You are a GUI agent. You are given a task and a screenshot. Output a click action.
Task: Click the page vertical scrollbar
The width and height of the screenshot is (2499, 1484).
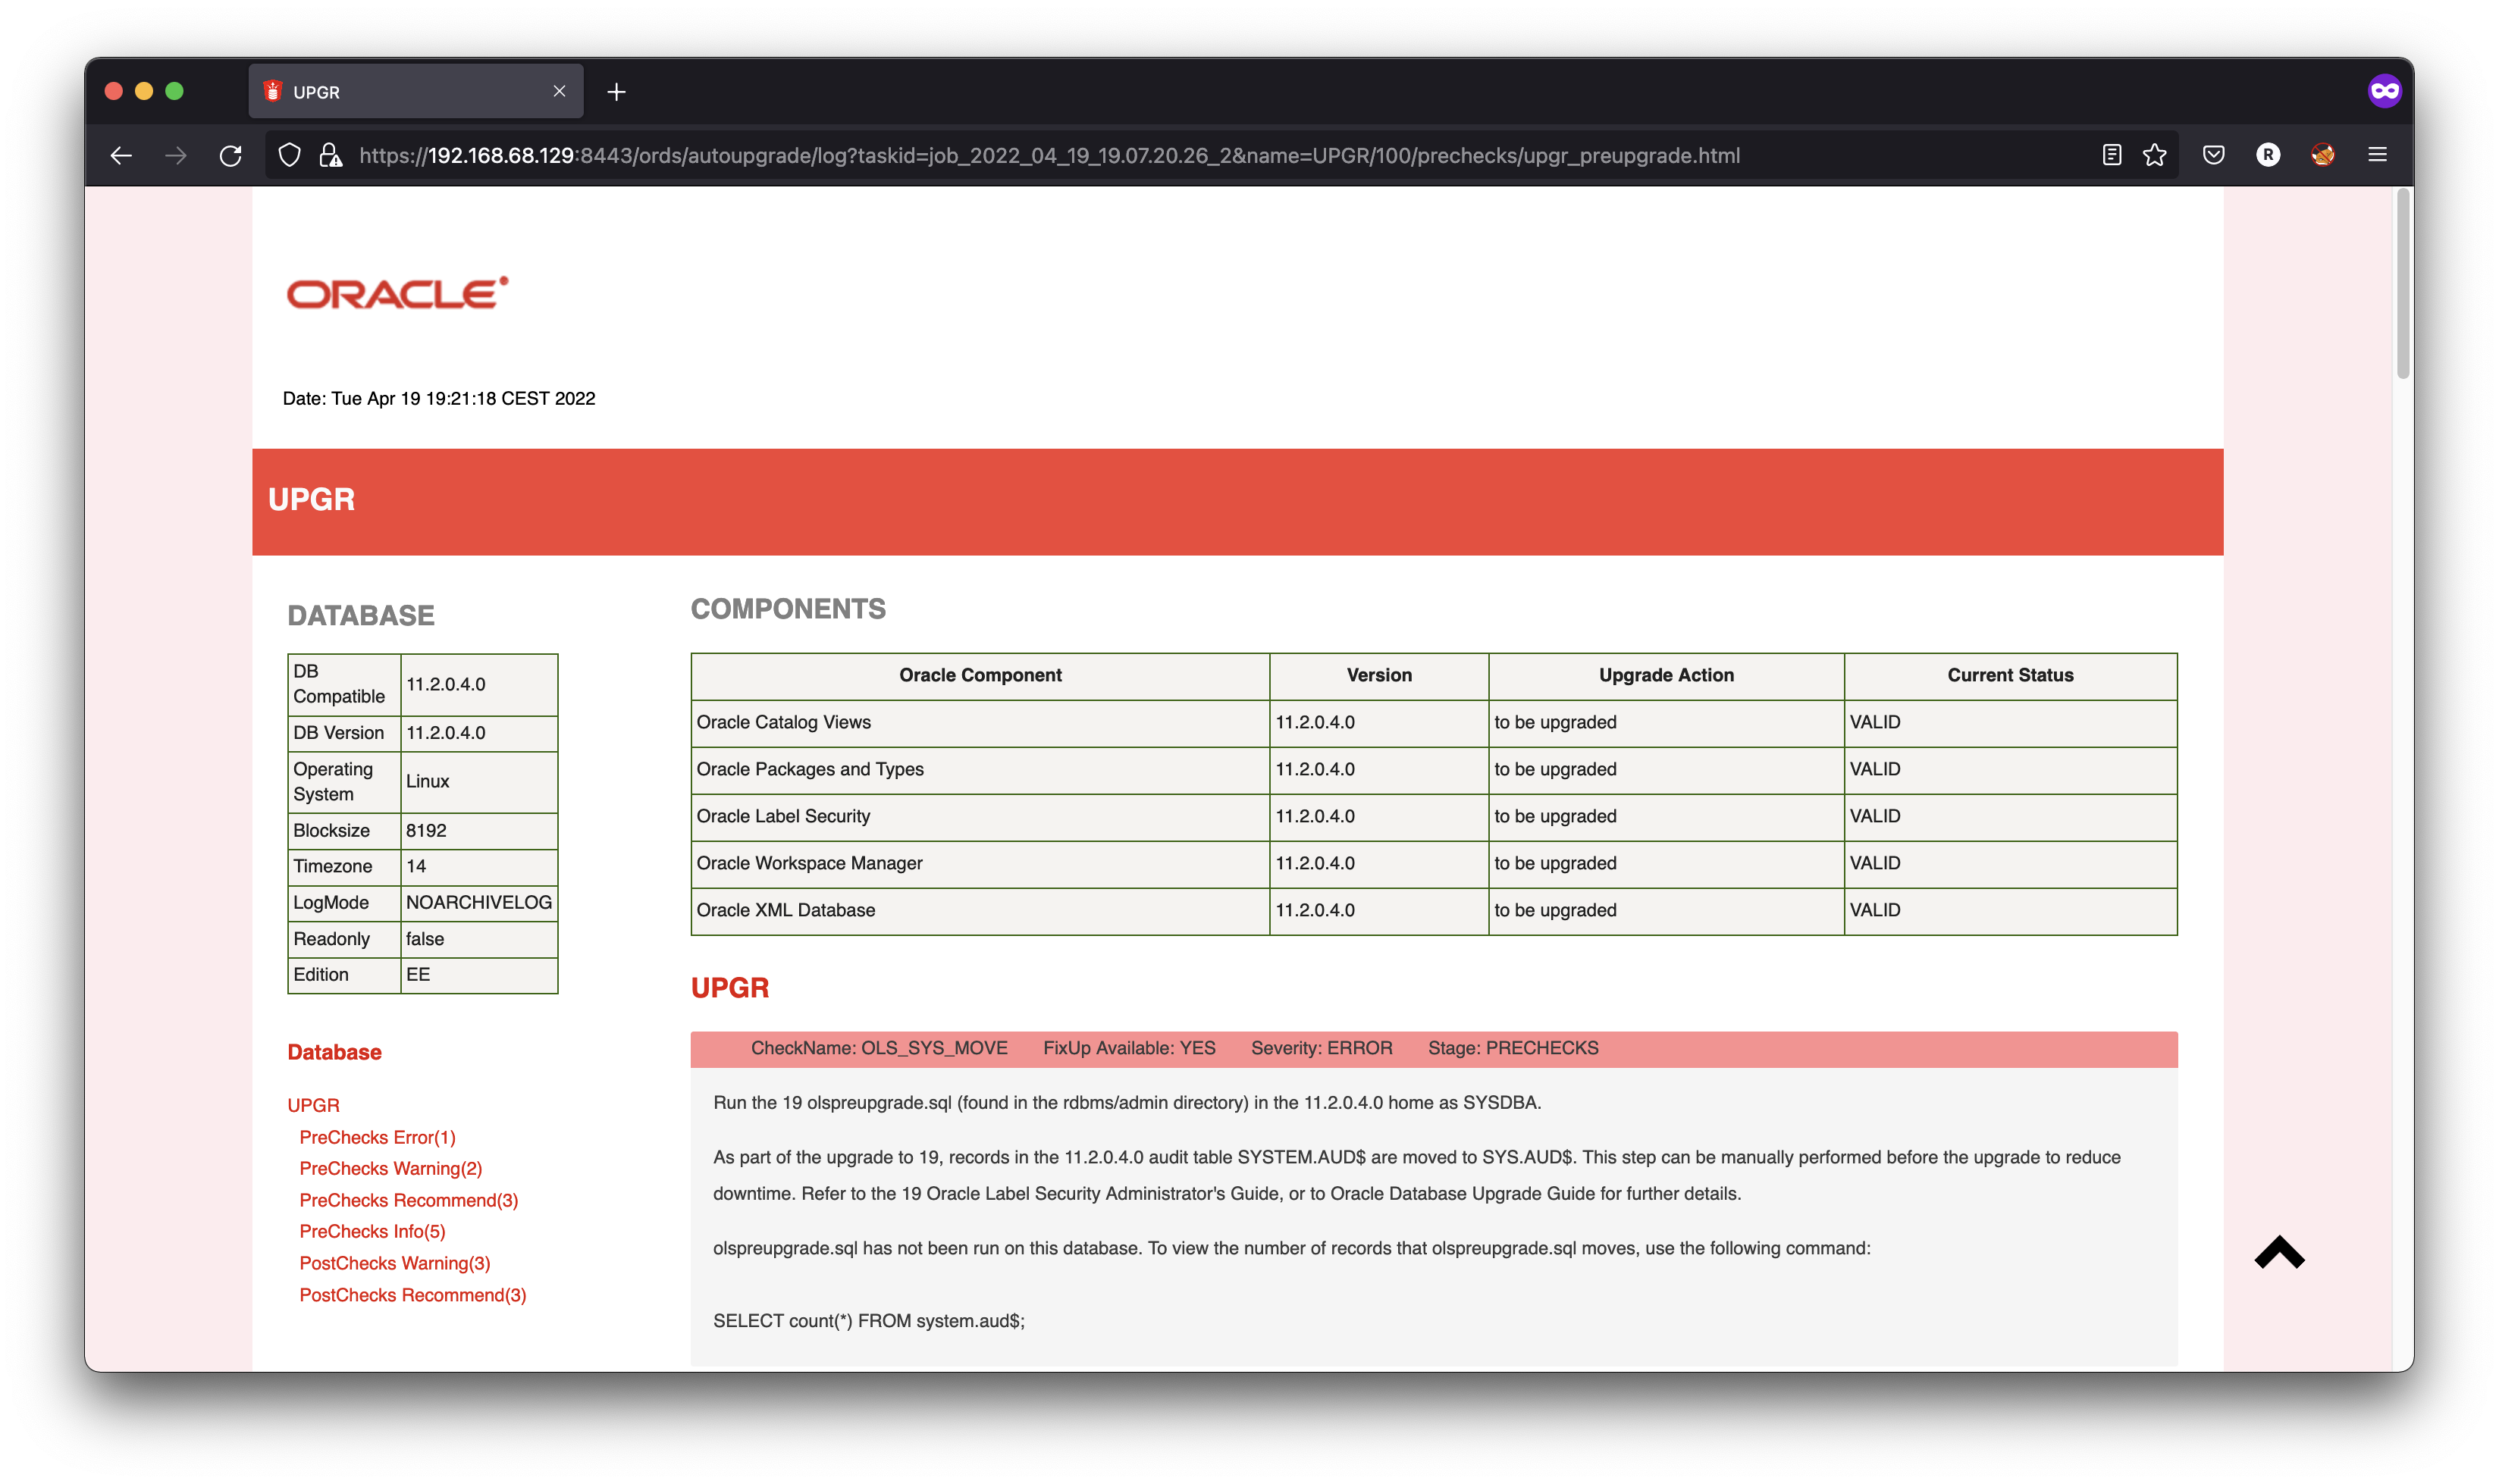pos(2403,285)
